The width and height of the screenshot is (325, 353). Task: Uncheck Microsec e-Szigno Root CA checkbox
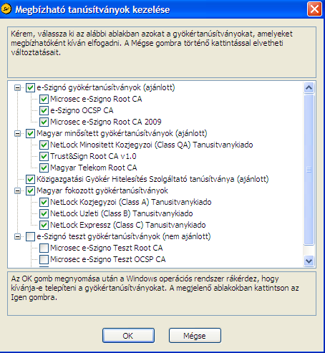[44, 99]
